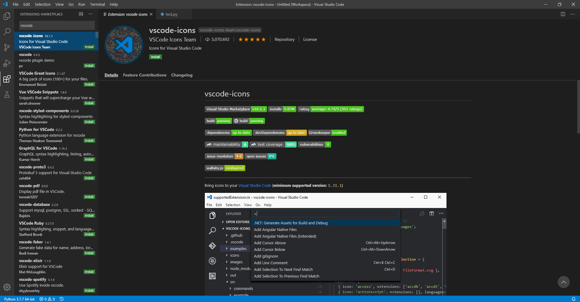Open the Manage gear menu

tap(7, 287)
